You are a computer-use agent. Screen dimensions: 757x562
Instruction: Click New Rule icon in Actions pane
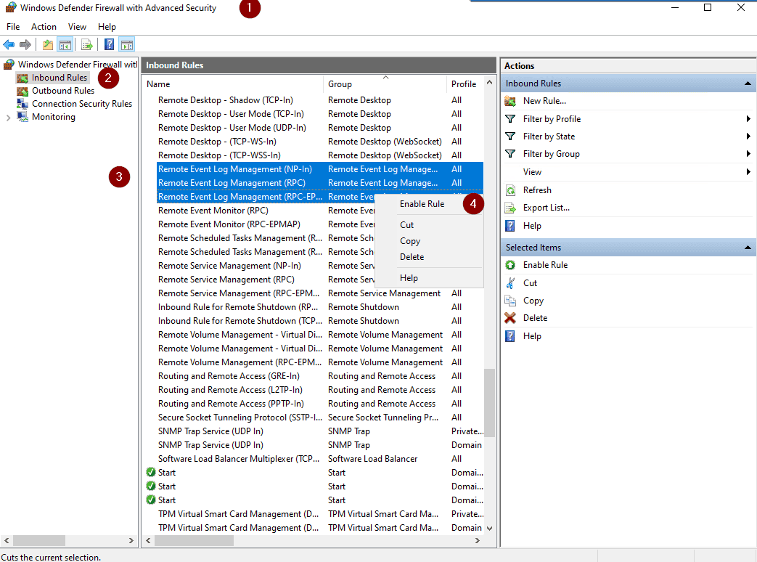[510, 101]
